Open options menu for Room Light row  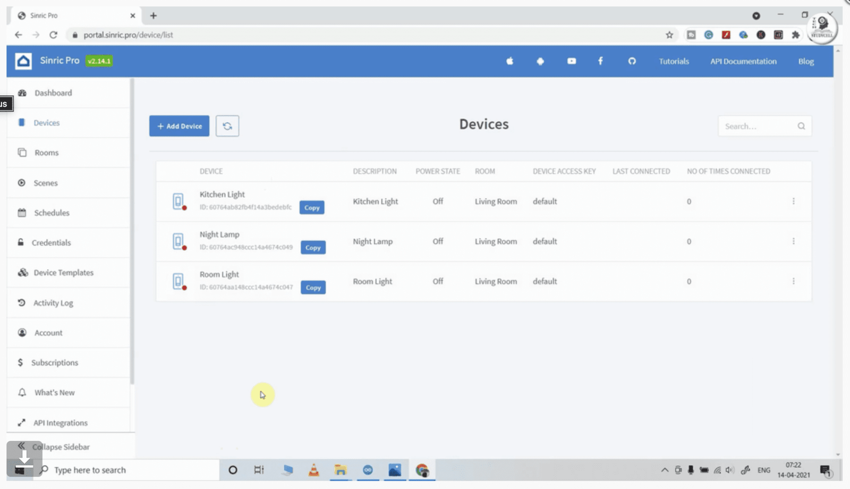794,281
